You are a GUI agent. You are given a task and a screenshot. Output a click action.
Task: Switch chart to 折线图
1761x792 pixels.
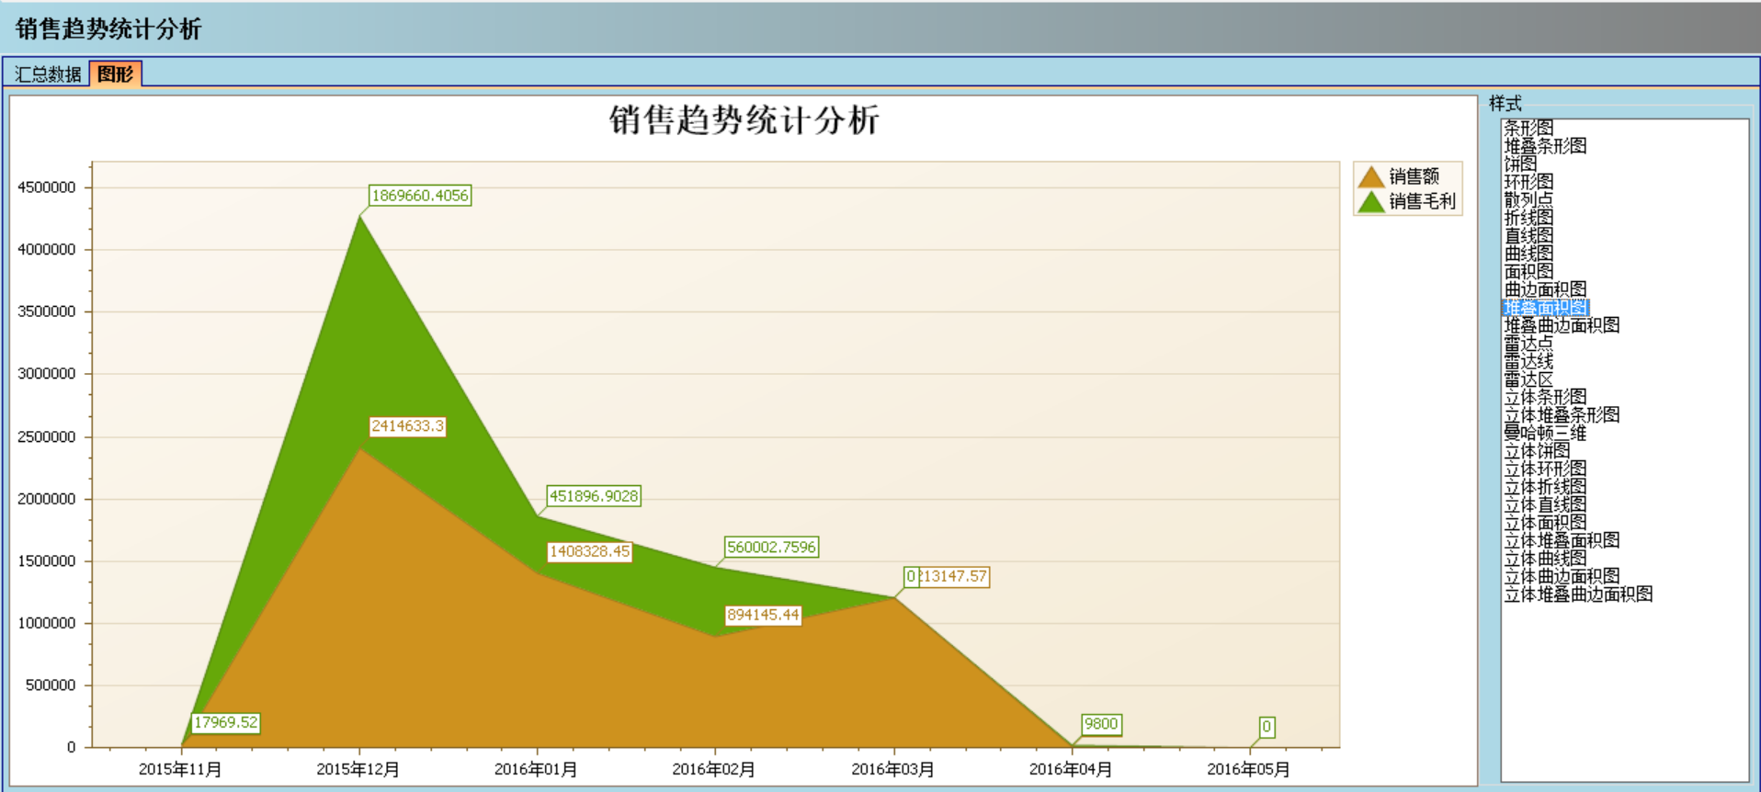click(x=1528, y=218)
